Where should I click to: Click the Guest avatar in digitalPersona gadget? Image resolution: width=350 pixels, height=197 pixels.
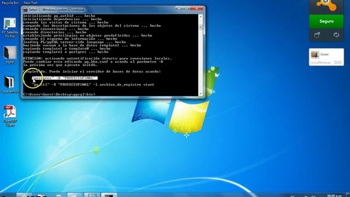pos(314,54)
